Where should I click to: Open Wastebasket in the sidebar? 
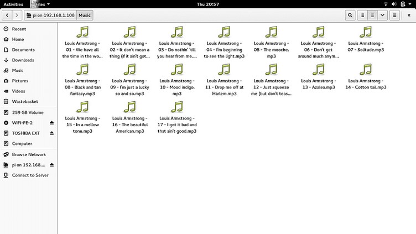coord(28,101)
